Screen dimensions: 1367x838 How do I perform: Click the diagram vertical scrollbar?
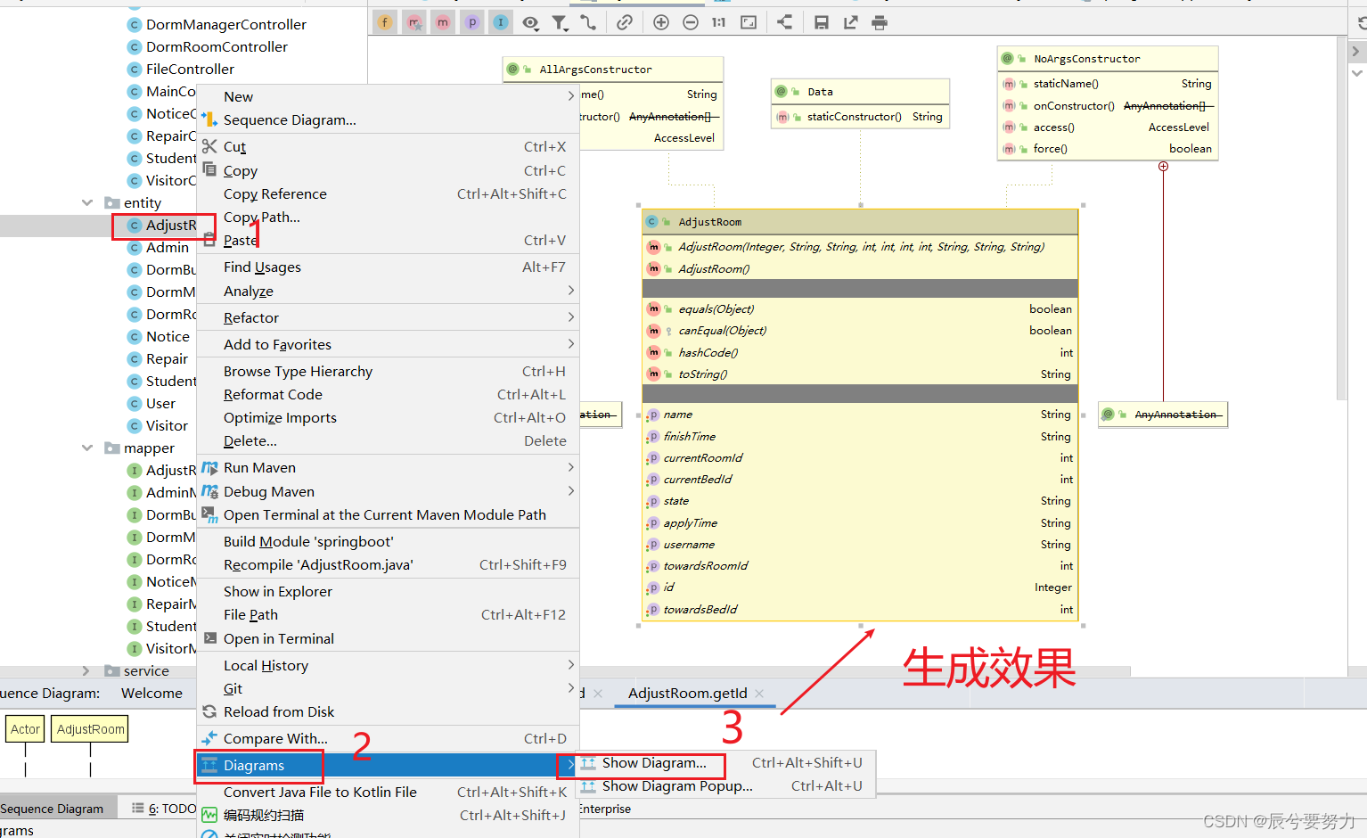[1342, 218]
